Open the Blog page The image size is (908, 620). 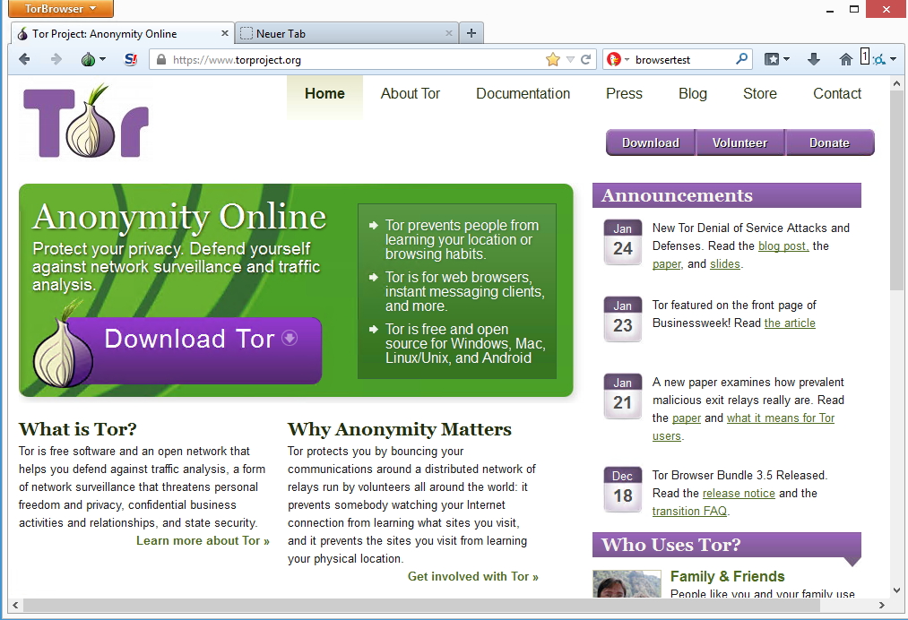pyautogui.click(x=693, y=94)
